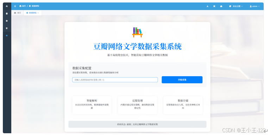270x135 pixels.
Task: Click the 数据采集配置 heading
Action: coord(82,68)
